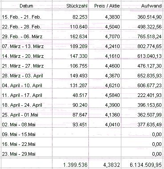Select the cell with value 82.253
164x169 pixels.
[71, 17]
